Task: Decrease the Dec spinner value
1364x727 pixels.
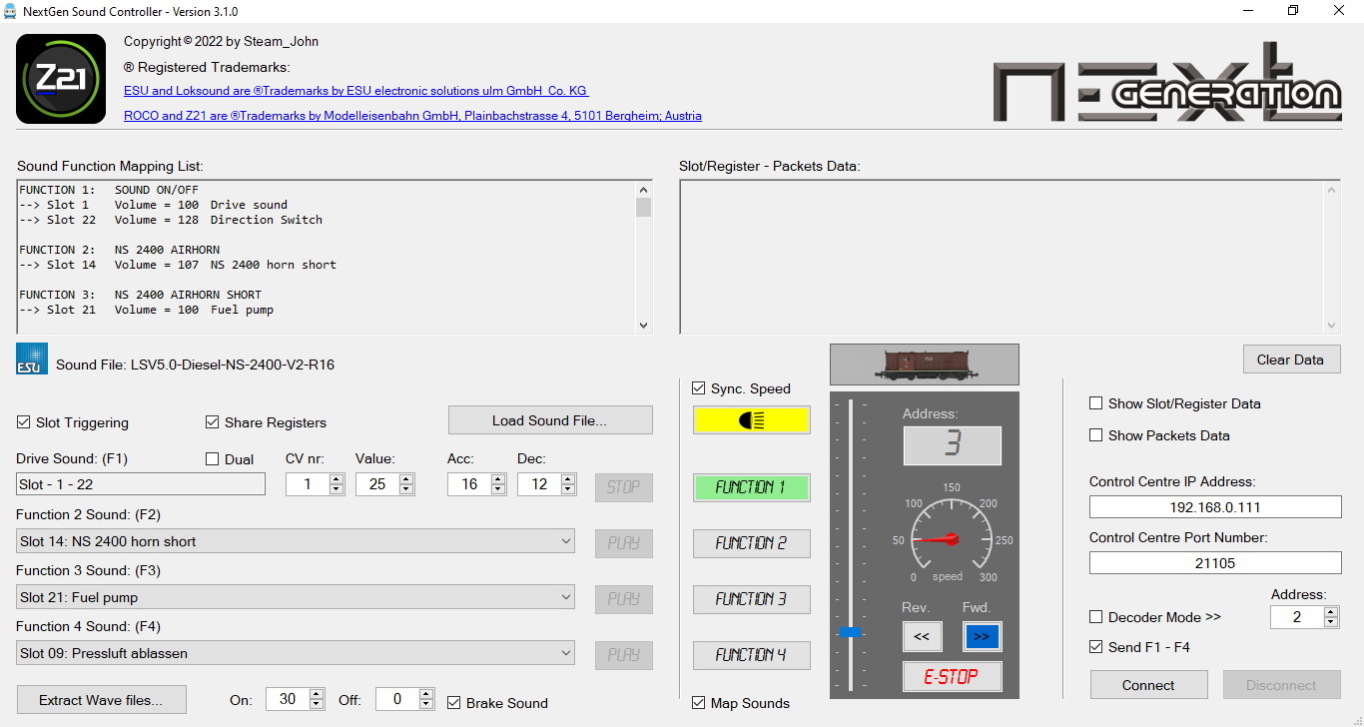Action: click(x=568, y=489)
